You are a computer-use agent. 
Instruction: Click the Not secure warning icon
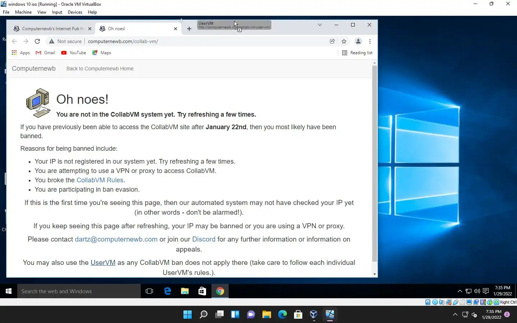52,41
